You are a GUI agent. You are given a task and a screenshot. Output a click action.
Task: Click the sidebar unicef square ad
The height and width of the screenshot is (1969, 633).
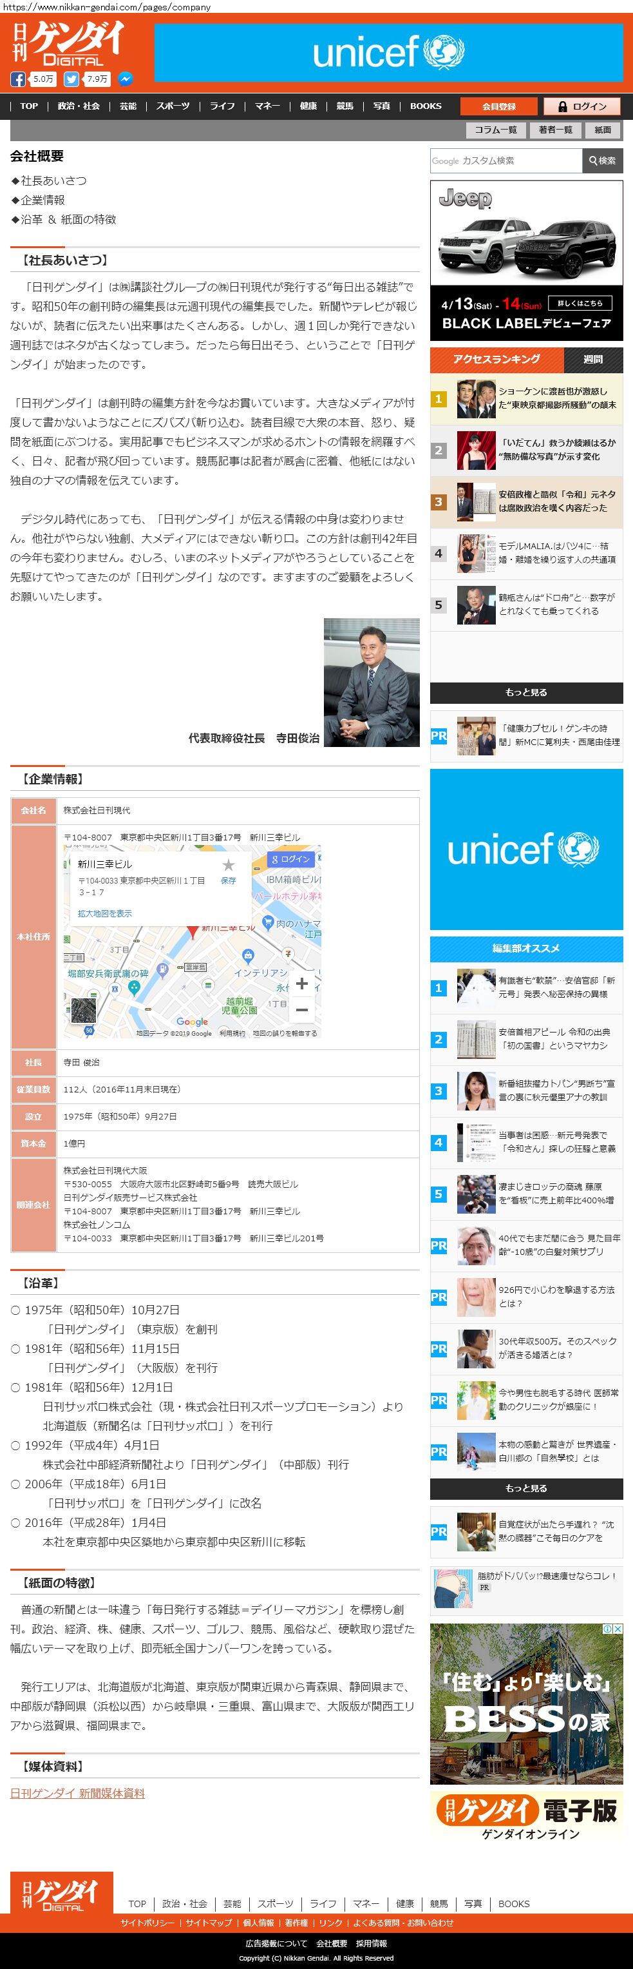tap(526, 848)
